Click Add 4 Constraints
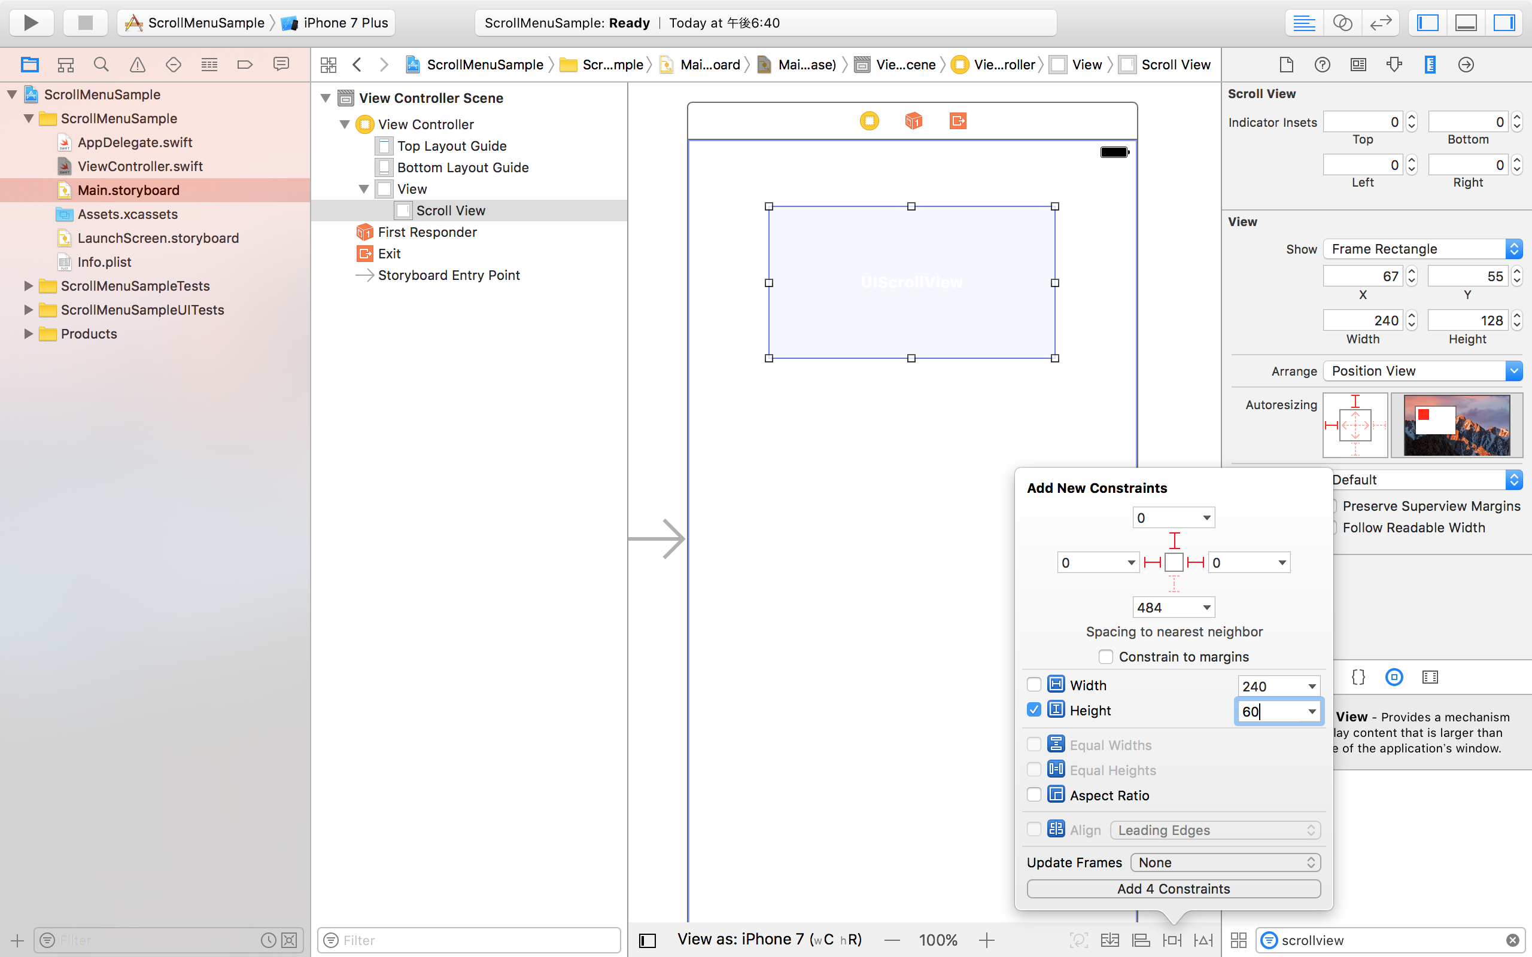This screenshot has height=957, width=1532. 1173,889
